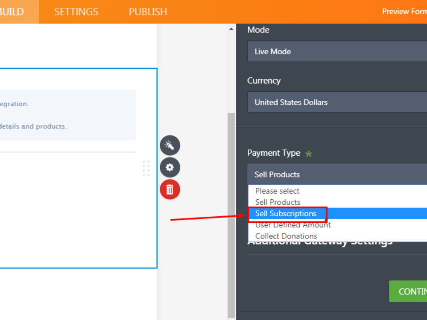Screen dimensions: 427x320
Task: Click the 'Payment Type' label
Action: point(274,153)
